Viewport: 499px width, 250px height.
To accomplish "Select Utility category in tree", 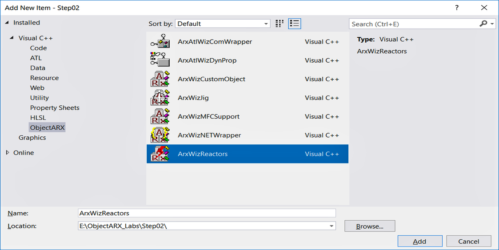I will (x=40, y=98).
